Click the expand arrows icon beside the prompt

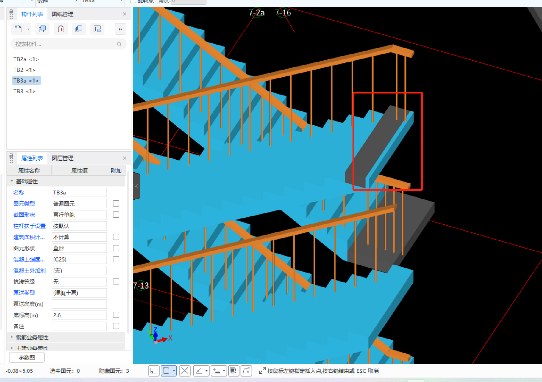pos(262,371)
